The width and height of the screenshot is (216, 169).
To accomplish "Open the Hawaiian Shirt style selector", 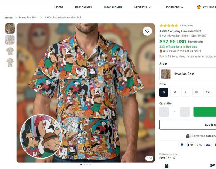I will [x=188, y=74].
